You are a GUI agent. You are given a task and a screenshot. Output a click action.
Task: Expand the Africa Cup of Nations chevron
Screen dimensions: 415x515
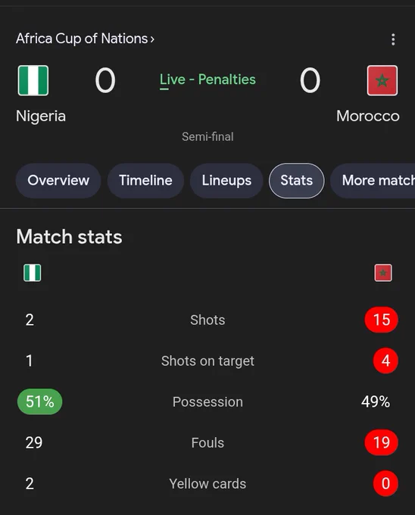coord(152,39)
